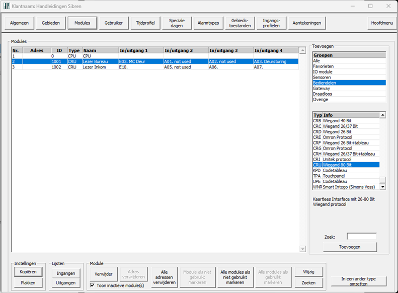Choose Sensoren in the Groepen list
The height and width of the screenshot is (293, 398).
322,78
